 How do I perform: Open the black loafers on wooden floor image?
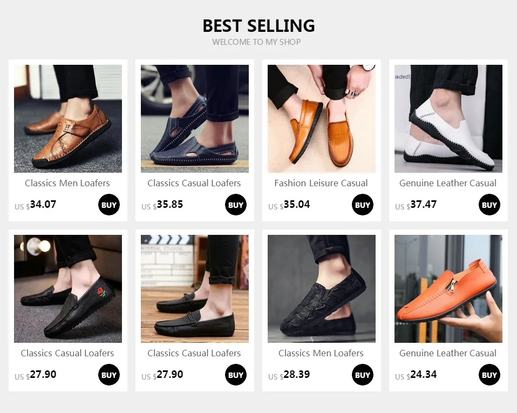(x=195, y=289)
